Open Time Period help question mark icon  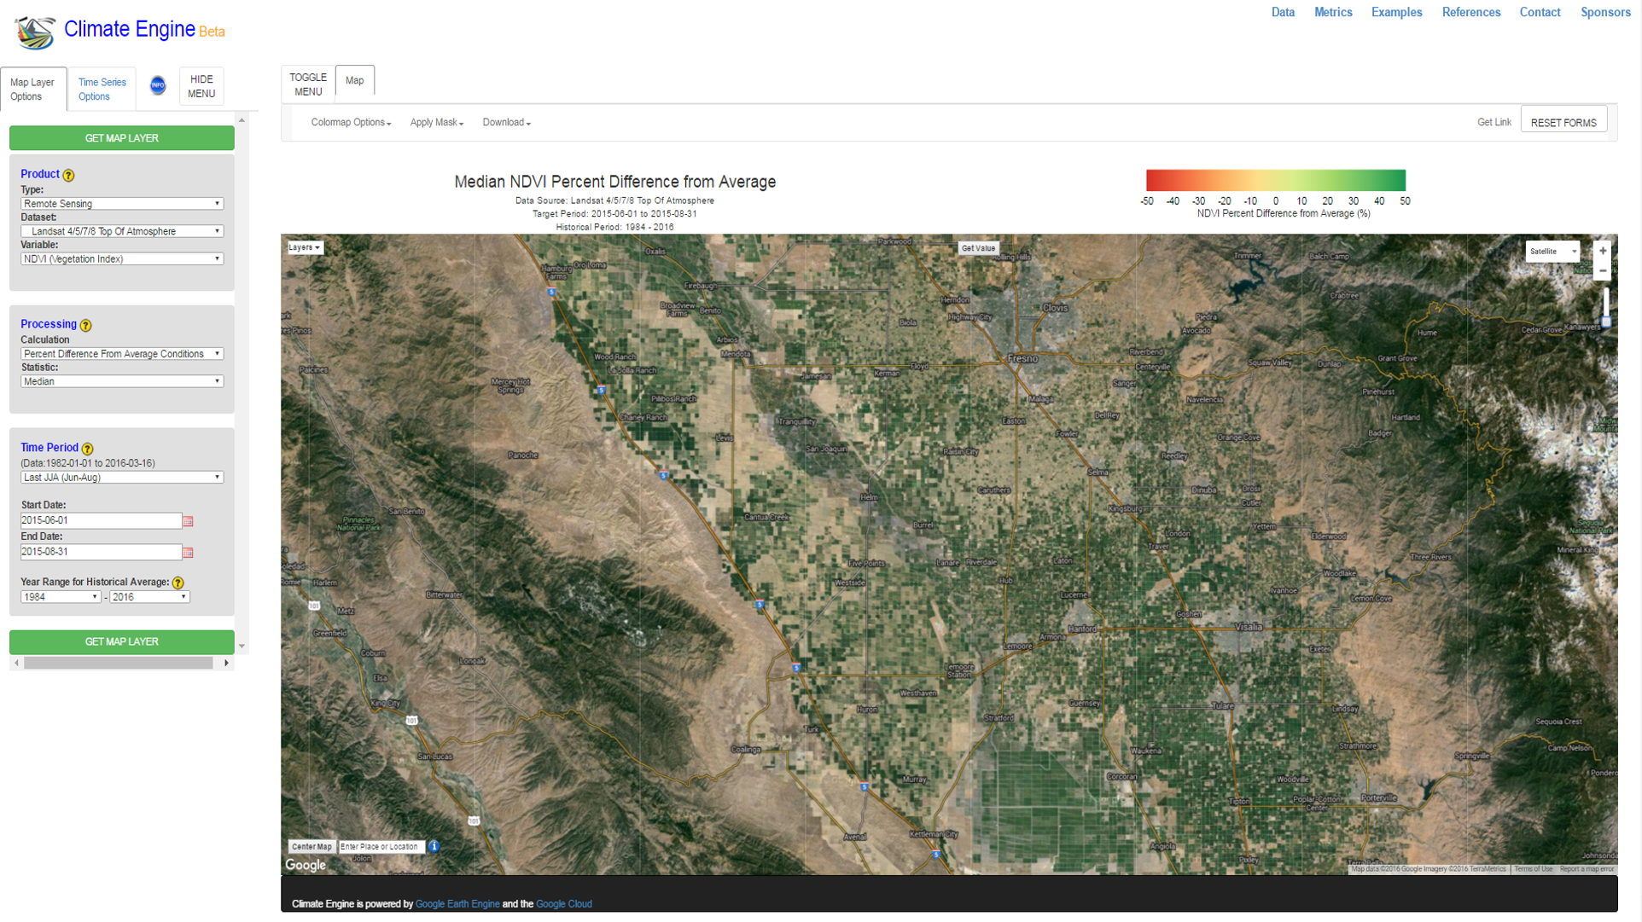click(87, 449)
